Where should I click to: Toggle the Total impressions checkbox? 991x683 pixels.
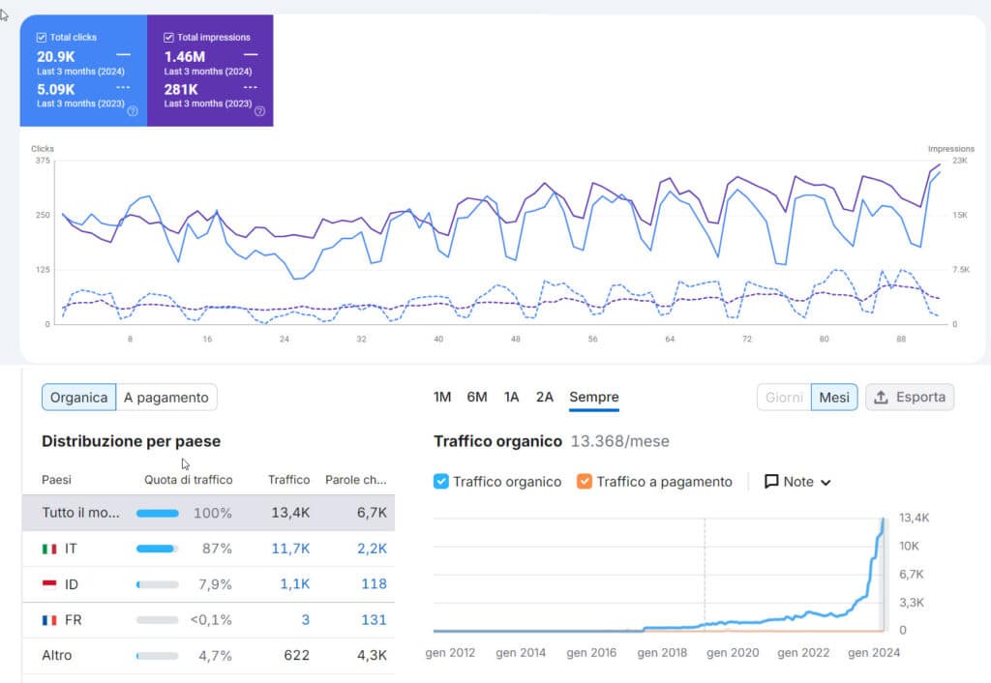169,37
